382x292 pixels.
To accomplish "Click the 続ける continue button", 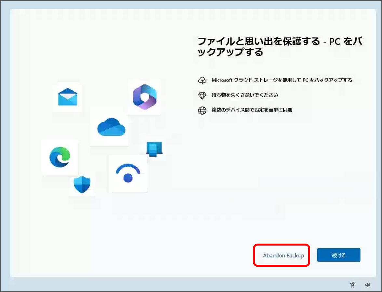I will (x=338, y=255).
